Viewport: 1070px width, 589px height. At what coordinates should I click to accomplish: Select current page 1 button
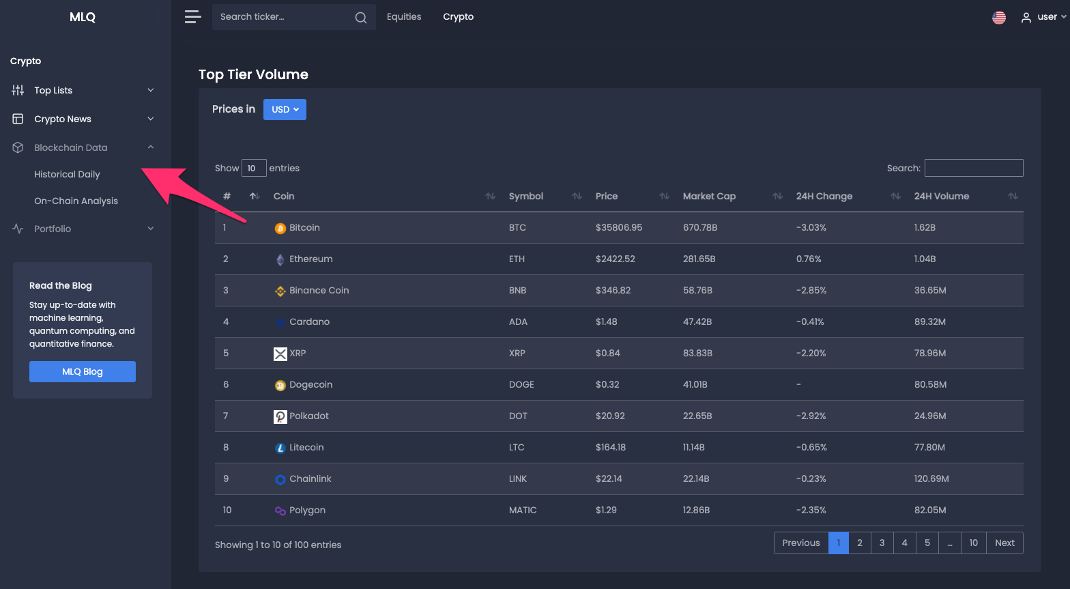(x=839, y=543)
